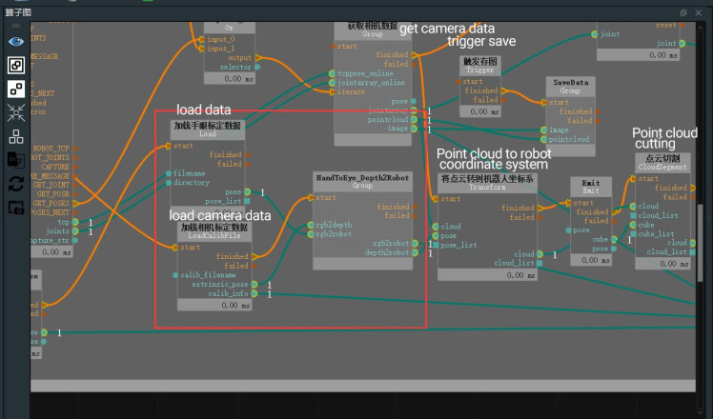Click the cloud output port on Transform node
Image resolution: width=713 pixels, height=419 pixels.
[x=540, y=254]
